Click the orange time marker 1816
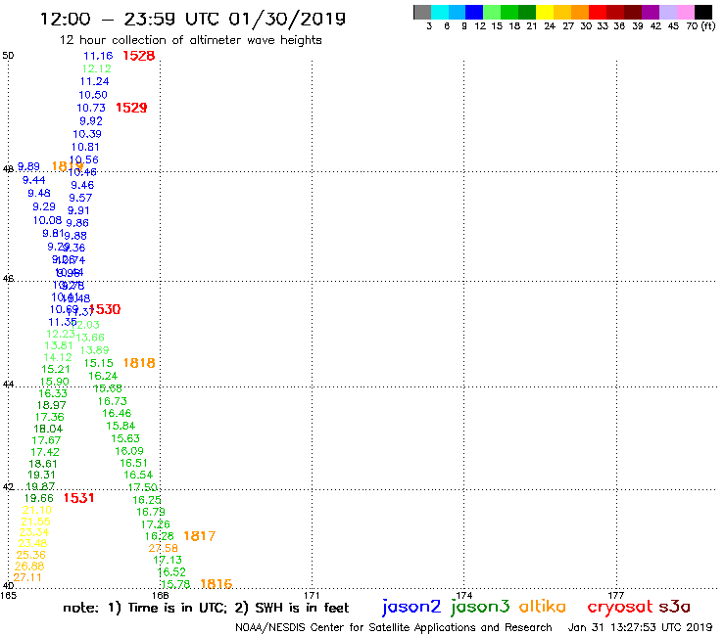Viewport: 725px width, 636px height. (x=217, y=584)
